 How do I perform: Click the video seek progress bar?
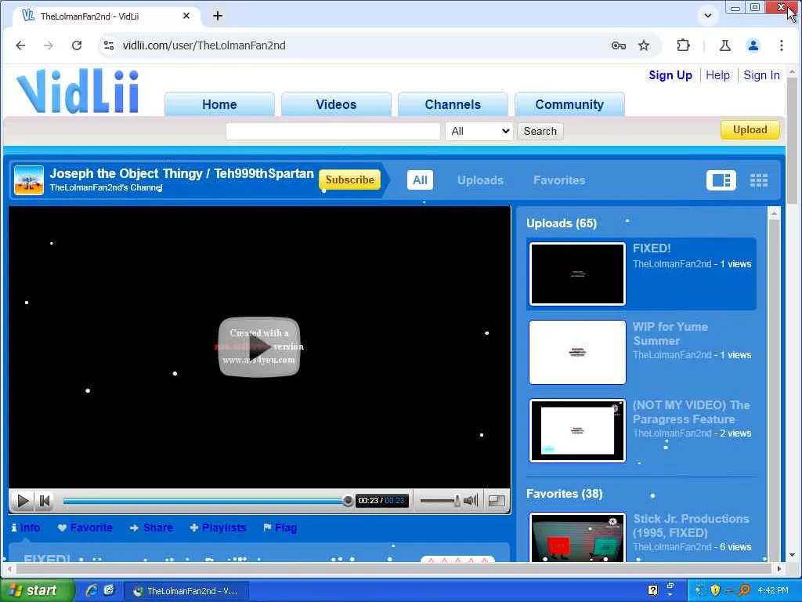[x=204, y=501]
